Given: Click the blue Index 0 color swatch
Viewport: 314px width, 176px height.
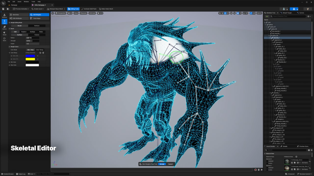Looking at the screenshot, I should [30, 56].
